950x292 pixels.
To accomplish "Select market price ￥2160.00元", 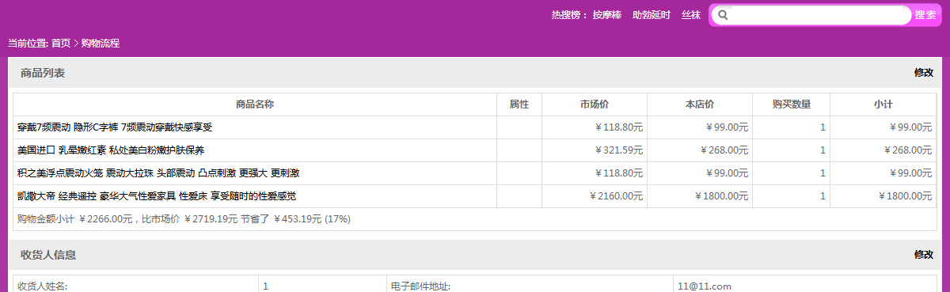I will (x=617, y=196).
